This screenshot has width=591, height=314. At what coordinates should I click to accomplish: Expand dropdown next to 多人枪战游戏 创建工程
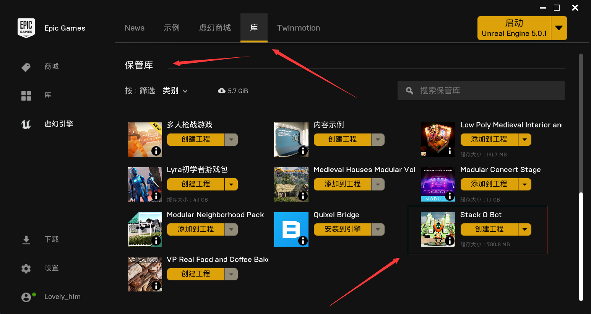231,140
